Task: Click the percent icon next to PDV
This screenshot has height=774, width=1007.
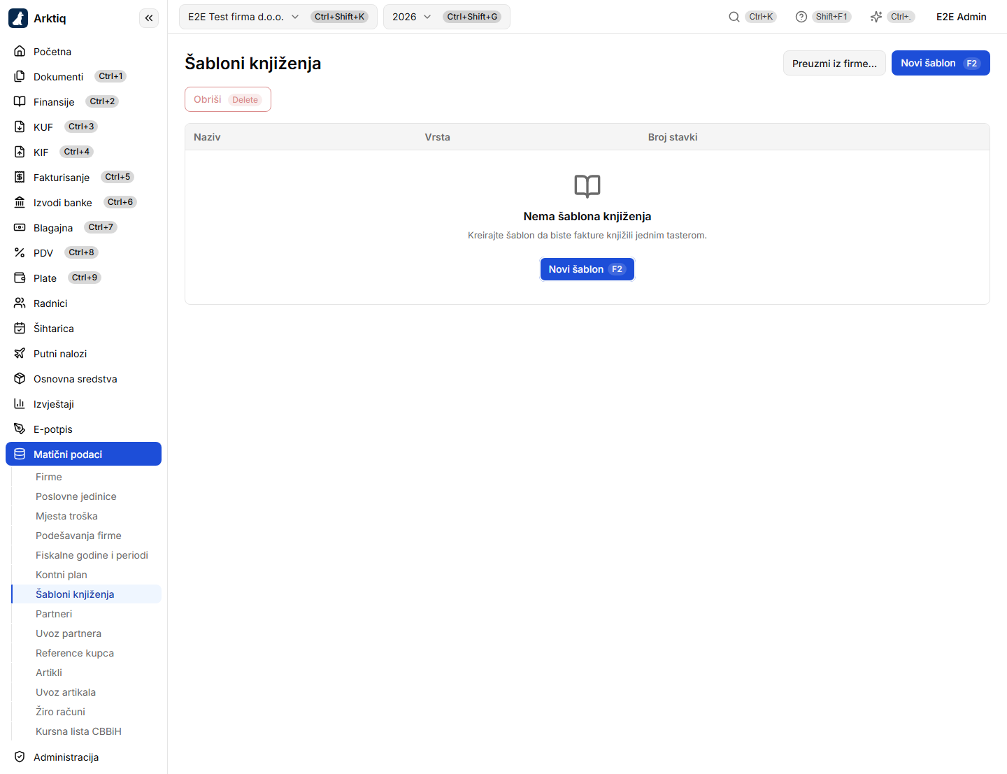Action: (20, 252)
